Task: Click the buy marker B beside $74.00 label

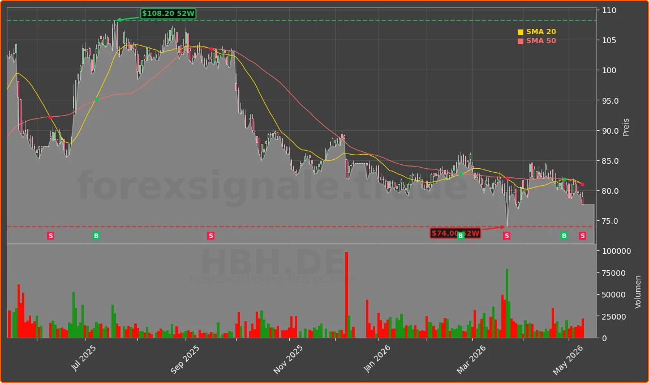Action: [x=460, y=236]
